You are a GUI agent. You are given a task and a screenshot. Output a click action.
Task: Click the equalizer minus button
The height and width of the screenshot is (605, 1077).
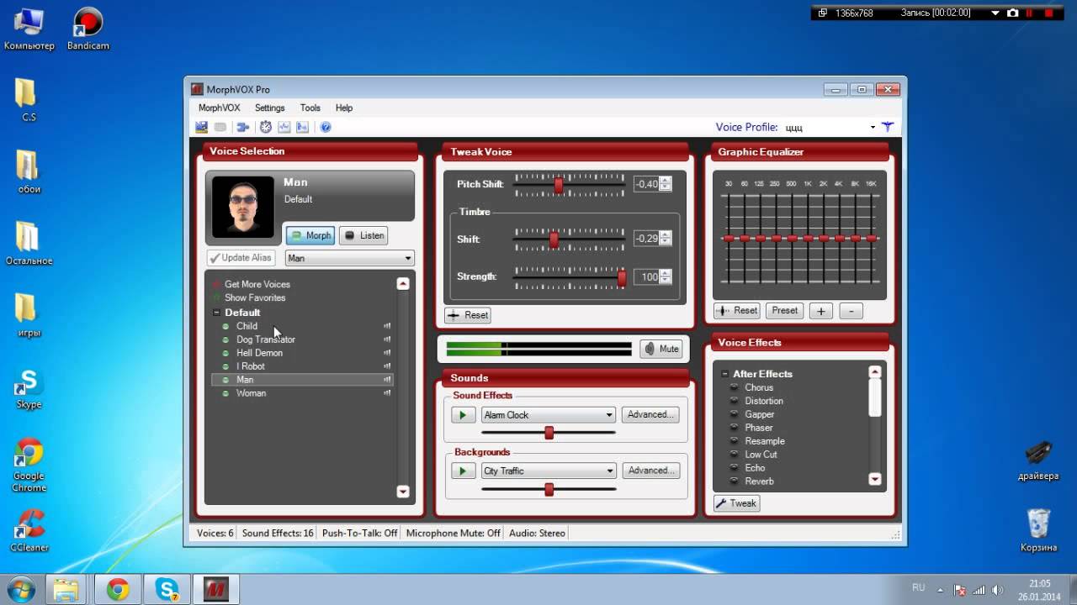[851, 311]
